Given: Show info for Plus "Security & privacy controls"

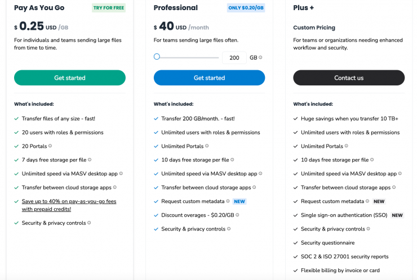Looking at the screenshot, I should pyautogui.click(x=369, y=229).
